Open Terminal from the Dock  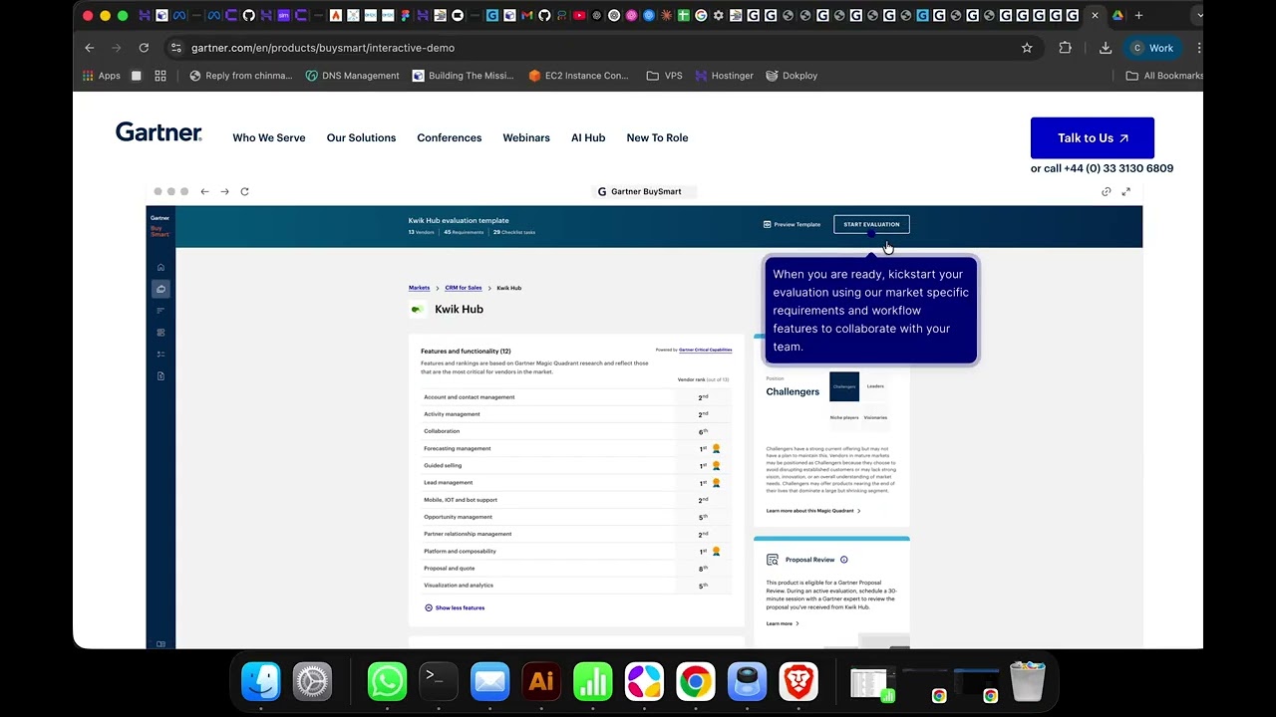click(438, 681)
